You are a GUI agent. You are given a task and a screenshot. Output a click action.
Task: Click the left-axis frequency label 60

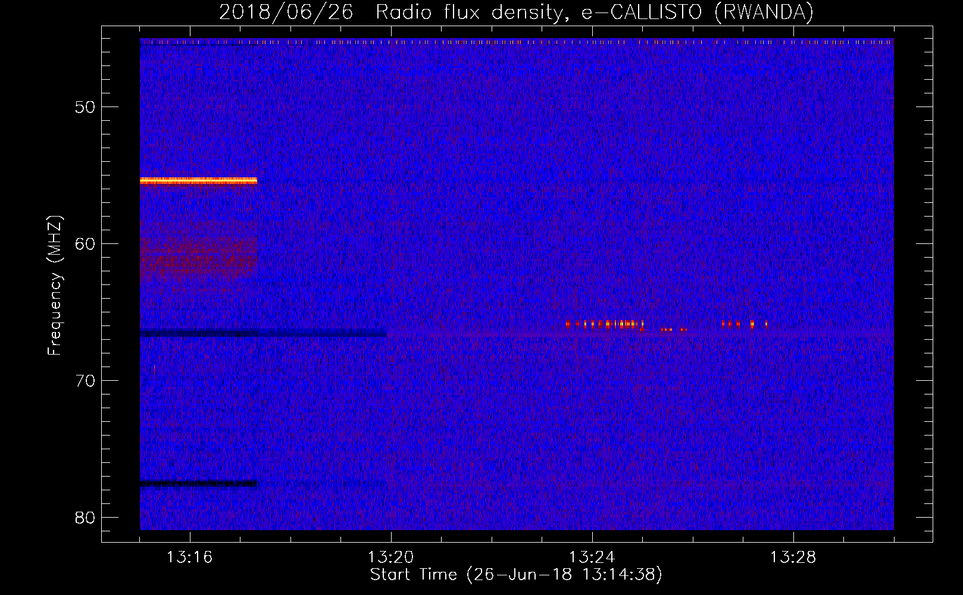pyautogui.click(x=85, y=244)
